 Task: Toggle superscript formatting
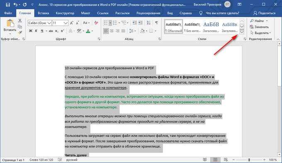pyautogui.click(x=62, y=31)
